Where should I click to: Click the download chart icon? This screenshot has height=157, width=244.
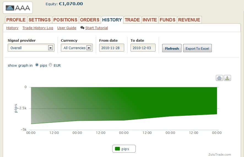tap(227, 78)
